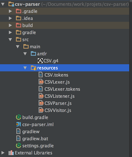The width and height of the screenshot is (132, 157).
Task: Click the blue antlr source folder icon
Action: click(x=33, y=54)
